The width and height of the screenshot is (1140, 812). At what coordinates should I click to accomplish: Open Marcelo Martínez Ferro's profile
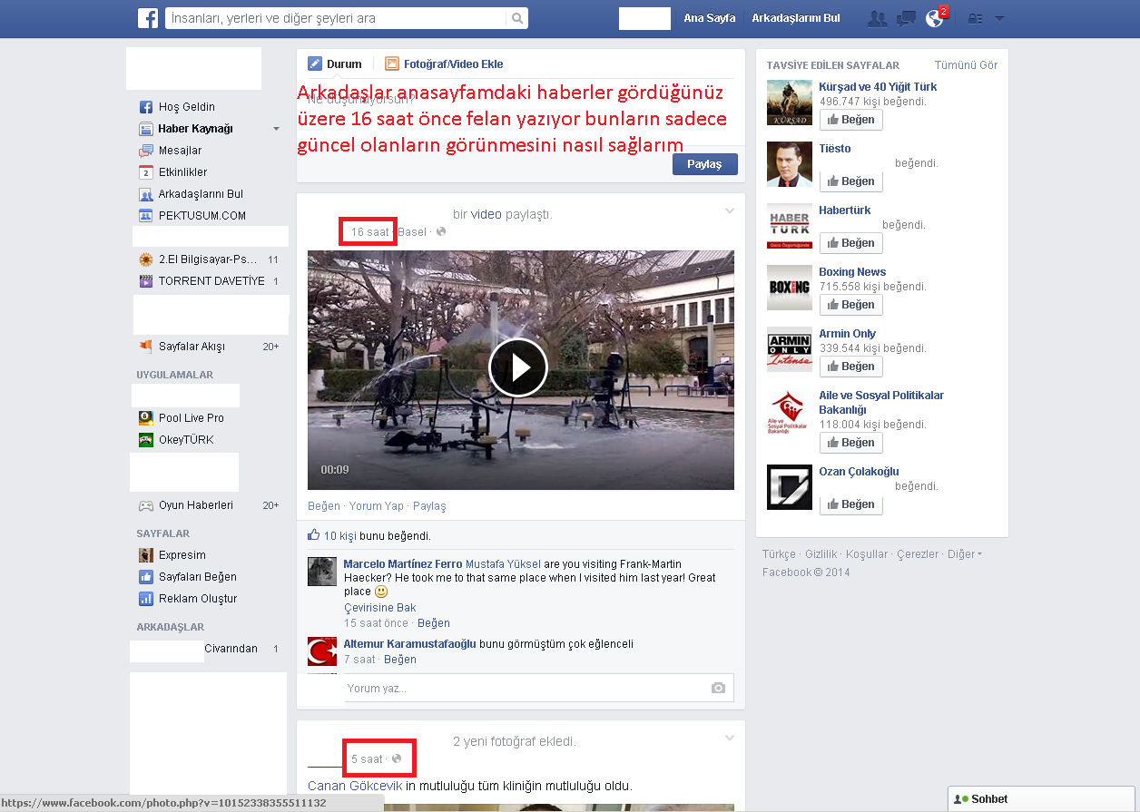coord(403,564)
